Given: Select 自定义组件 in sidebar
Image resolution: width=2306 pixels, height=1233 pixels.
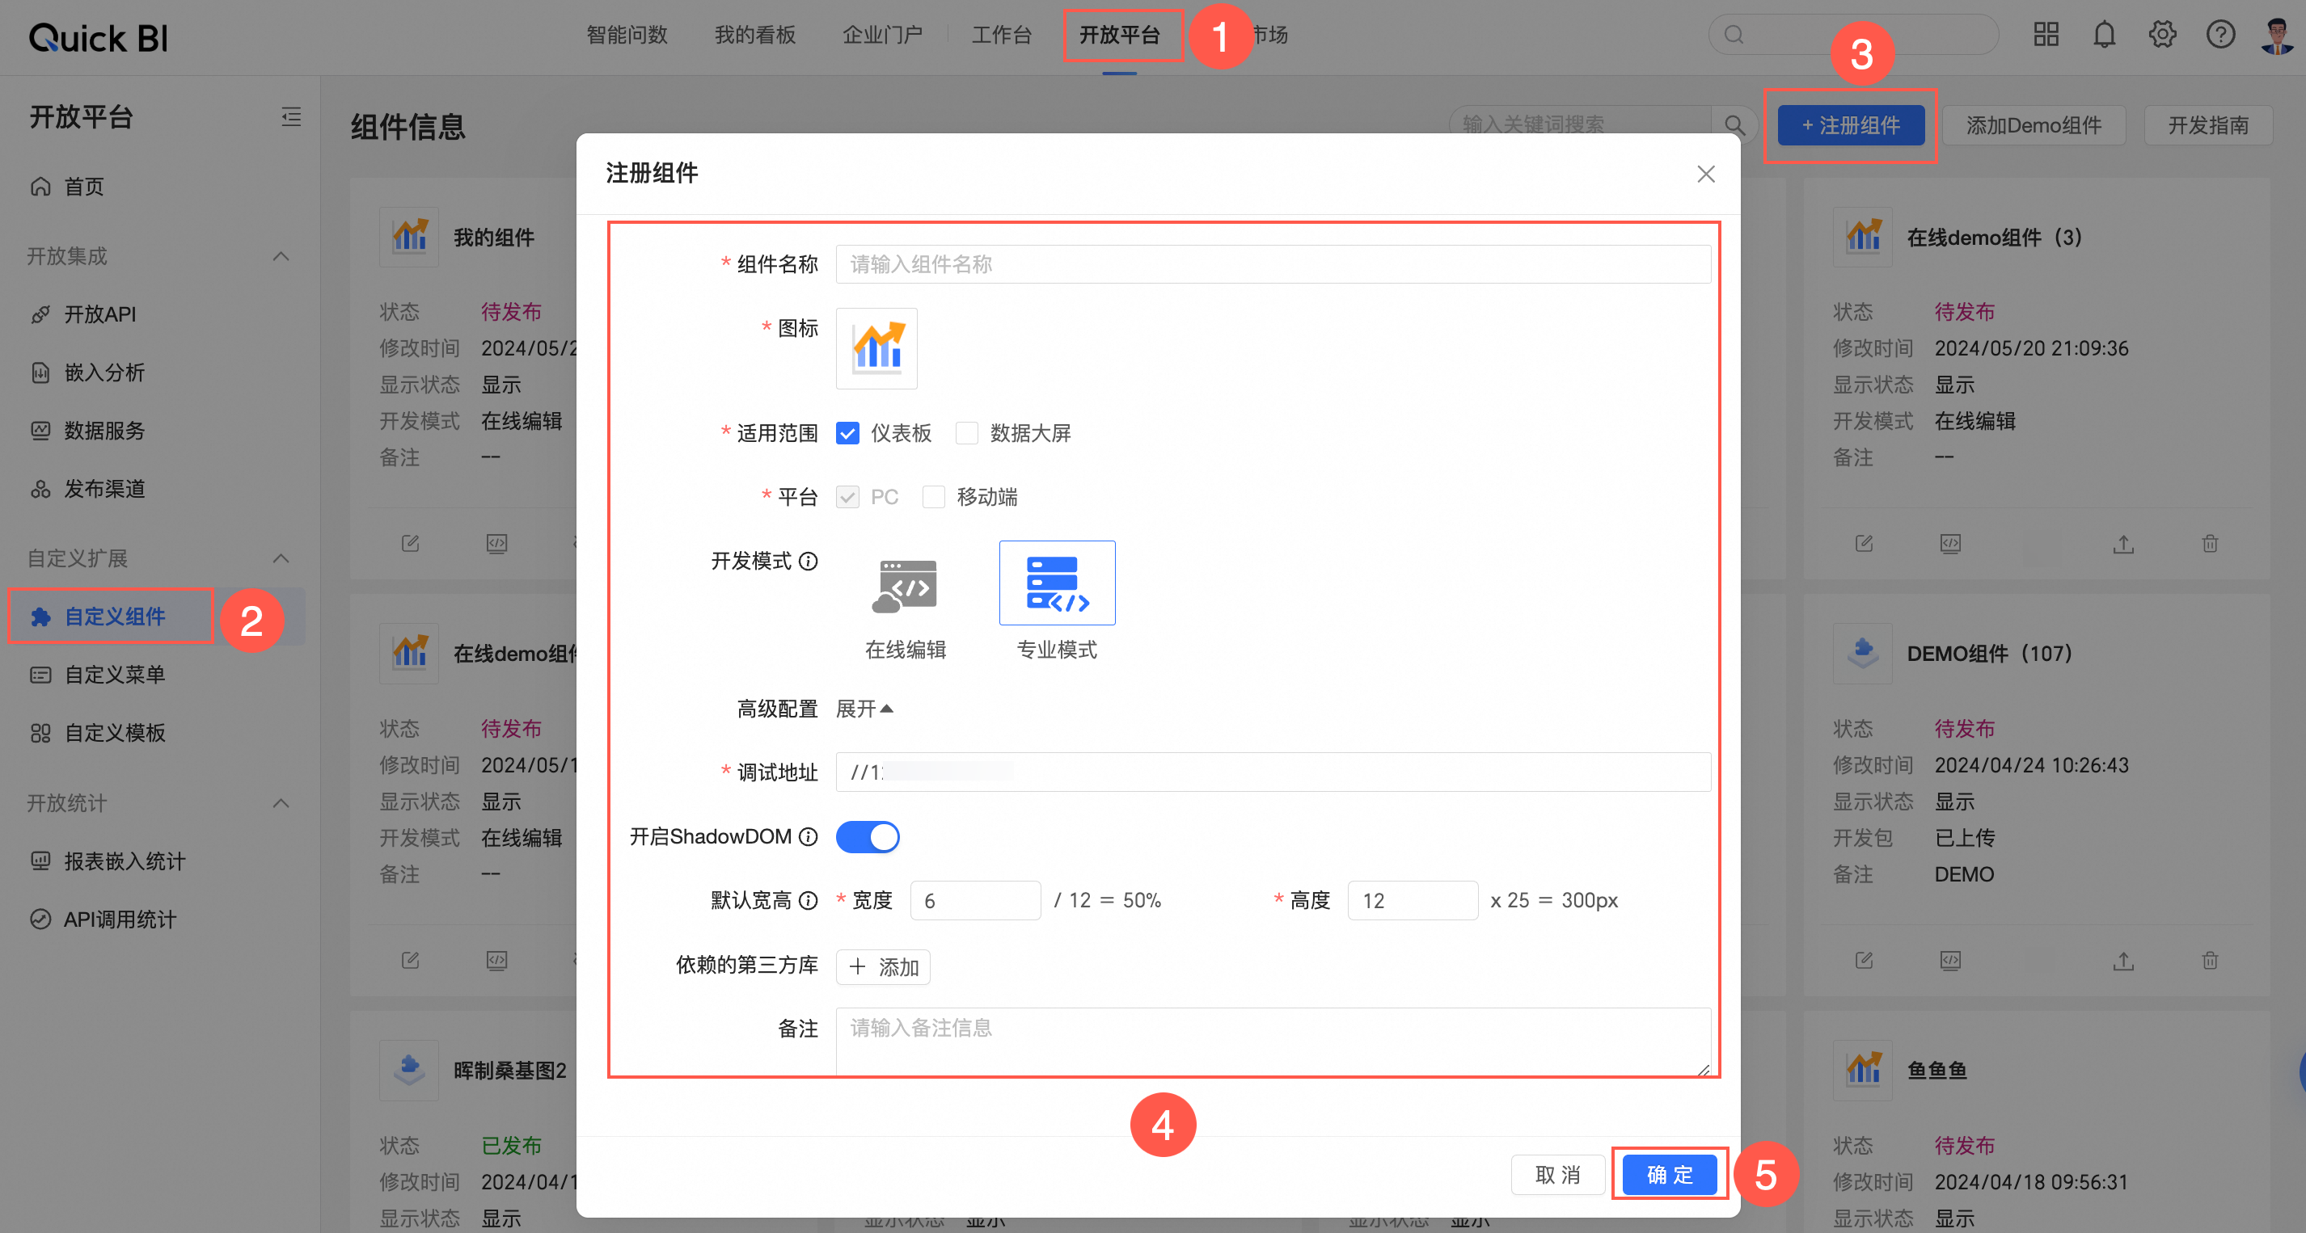Looking at the screenshot, I should [x=157, y=616].
